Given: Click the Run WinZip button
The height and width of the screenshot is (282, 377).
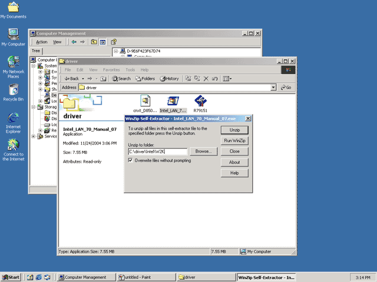Looking at the screenshot, I should (234, 140).
